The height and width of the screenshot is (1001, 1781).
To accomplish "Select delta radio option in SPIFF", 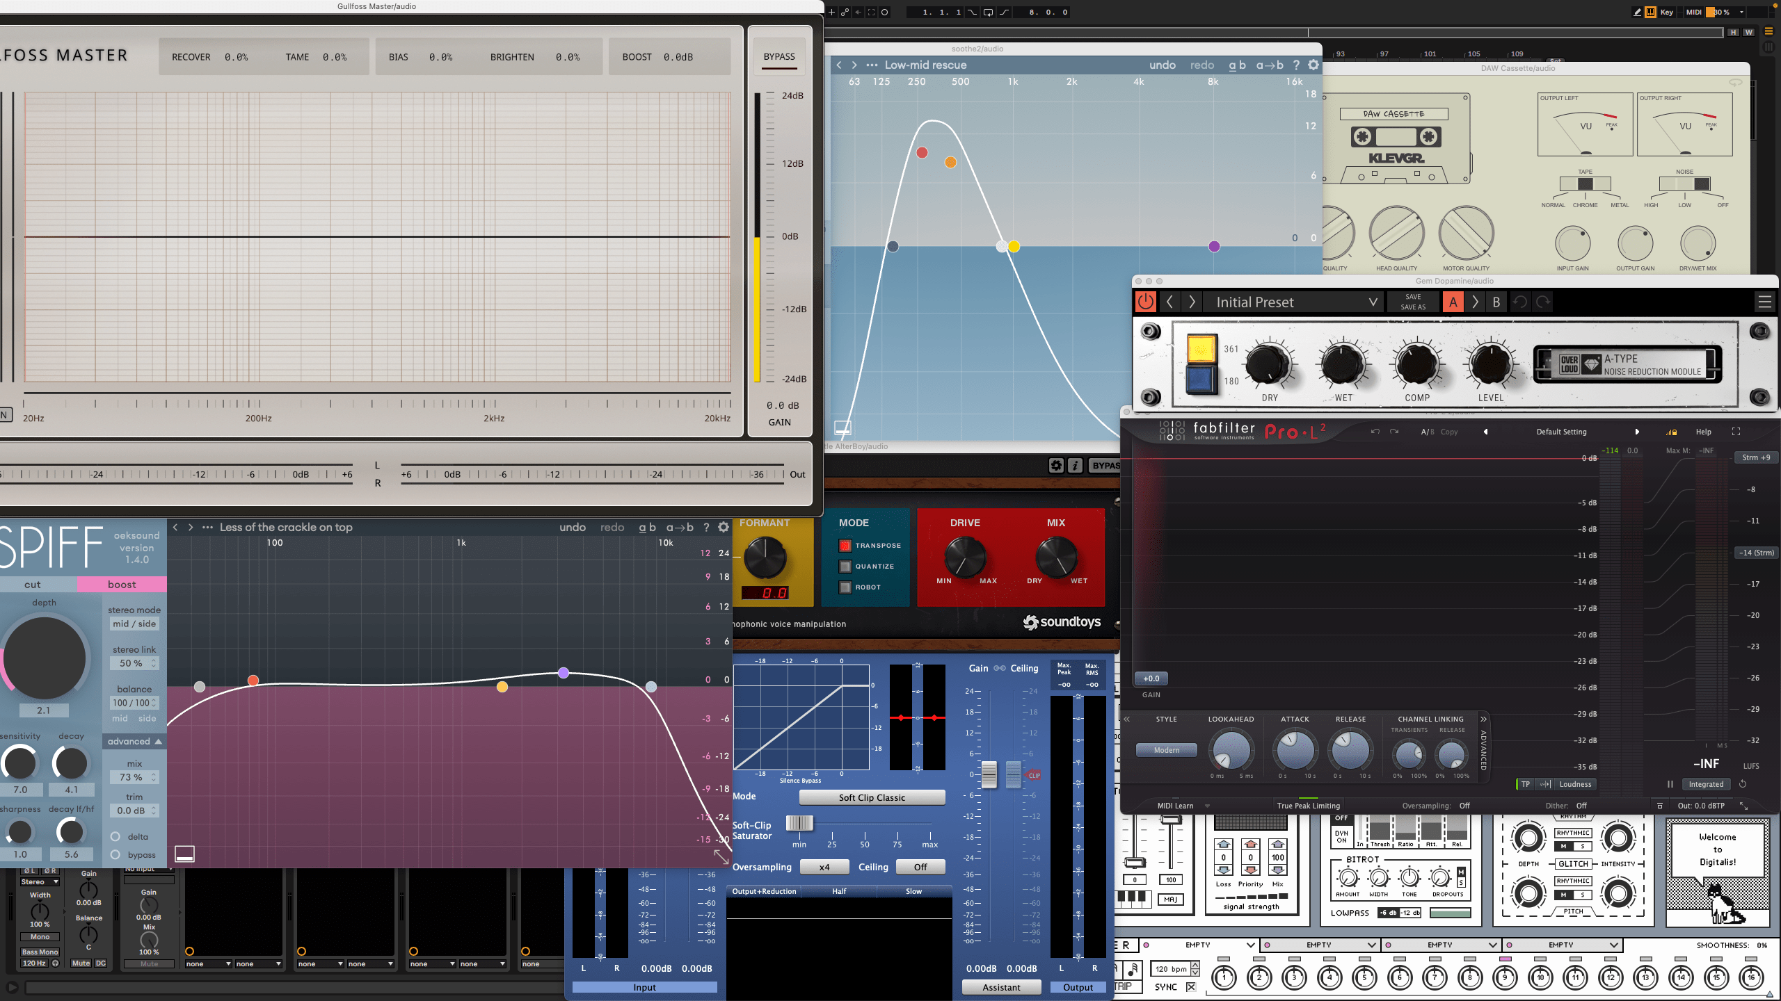I will coord(115,836).
